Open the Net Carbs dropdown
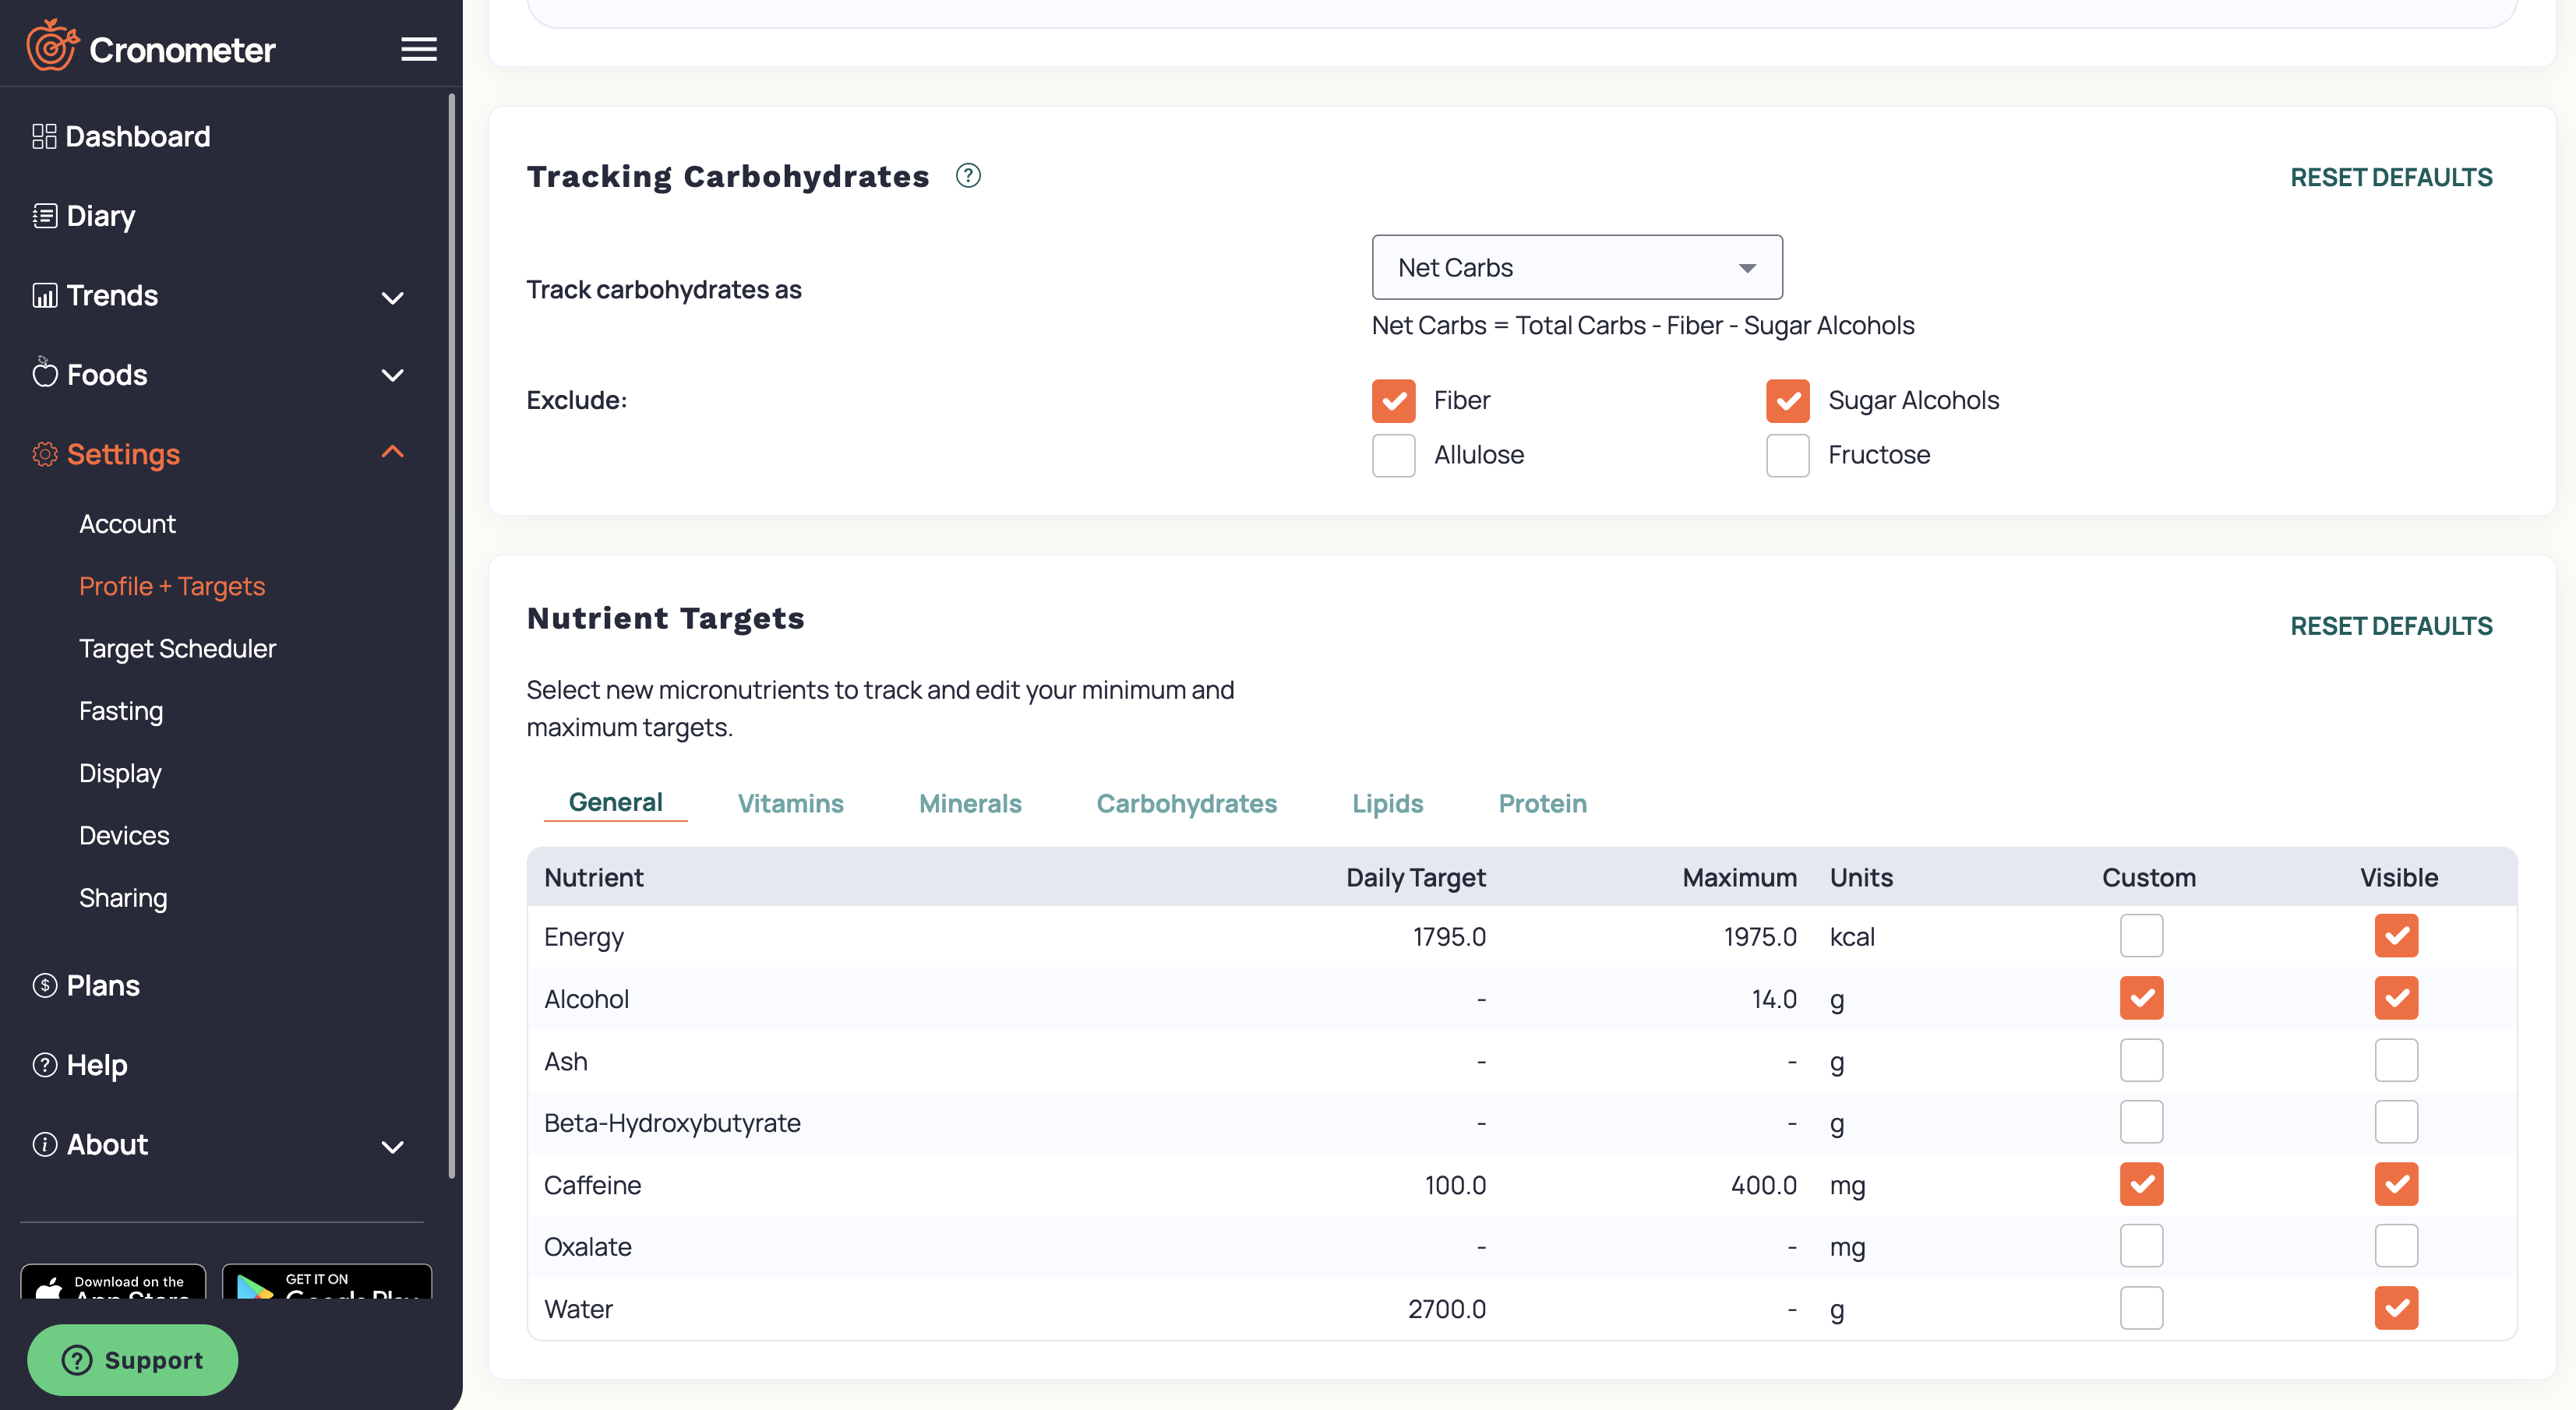The width and height of the screenshot is (2576, 1410). click(1577, 268)
